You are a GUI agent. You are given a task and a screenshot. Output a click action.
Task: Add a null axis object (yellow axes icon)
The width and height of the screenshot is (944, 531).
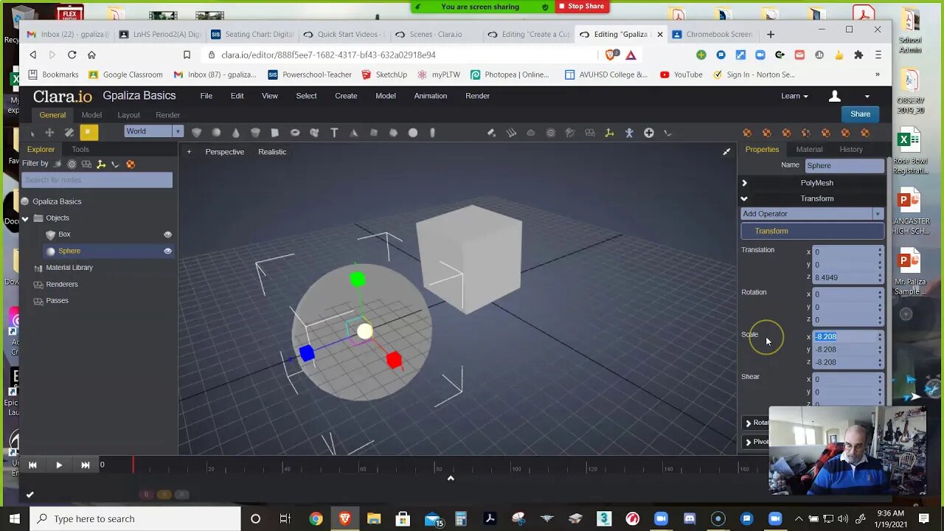[x=609, y=133]
